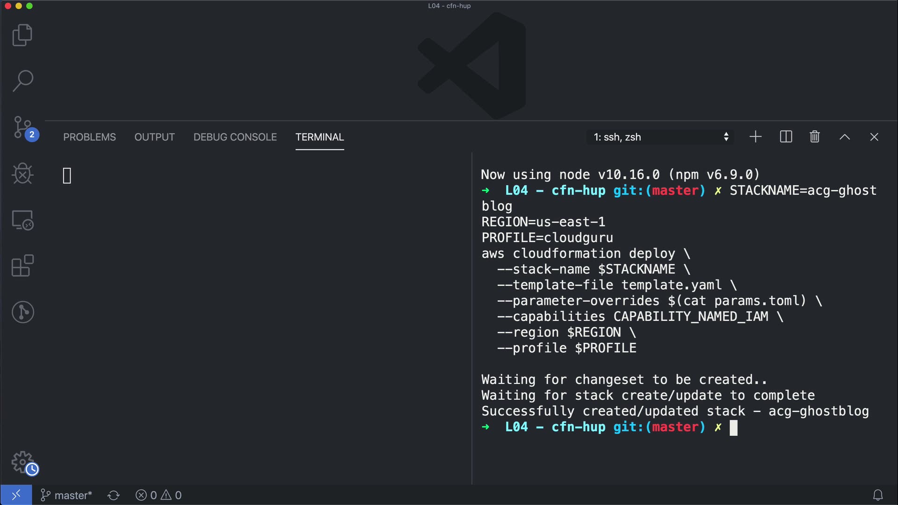Click the new terminal plus icon
This screenshot has width=898, height=505.
click(755, 137)
